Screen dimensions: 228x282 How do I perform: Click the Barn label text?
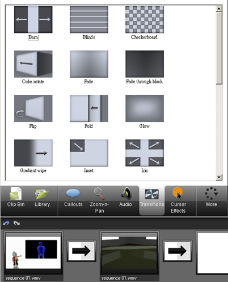coord(33,37)
